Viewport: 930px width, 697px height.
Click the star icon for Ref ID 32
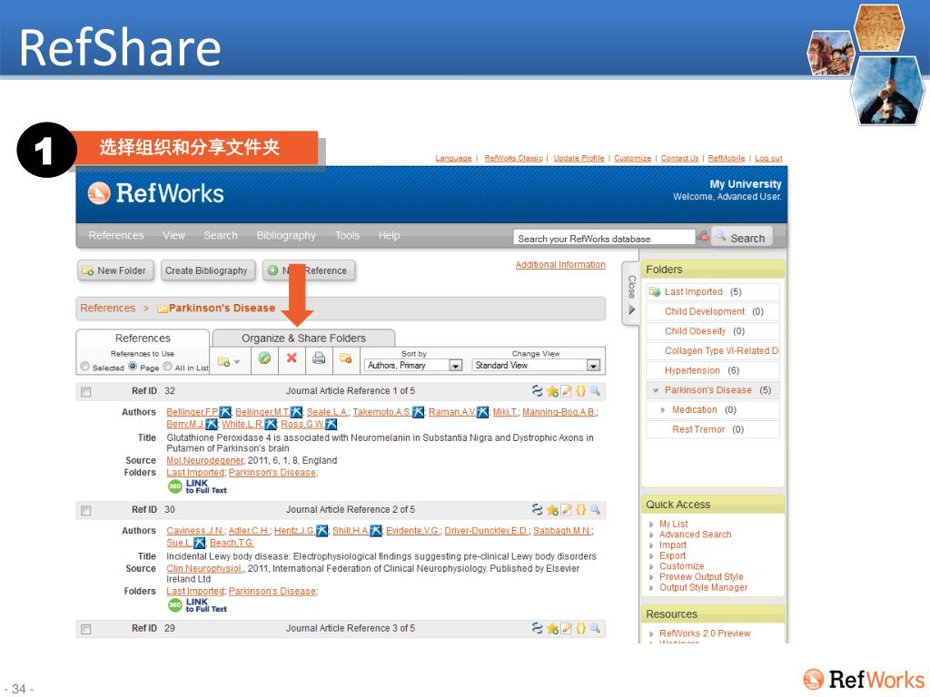(x=552, y=391)
